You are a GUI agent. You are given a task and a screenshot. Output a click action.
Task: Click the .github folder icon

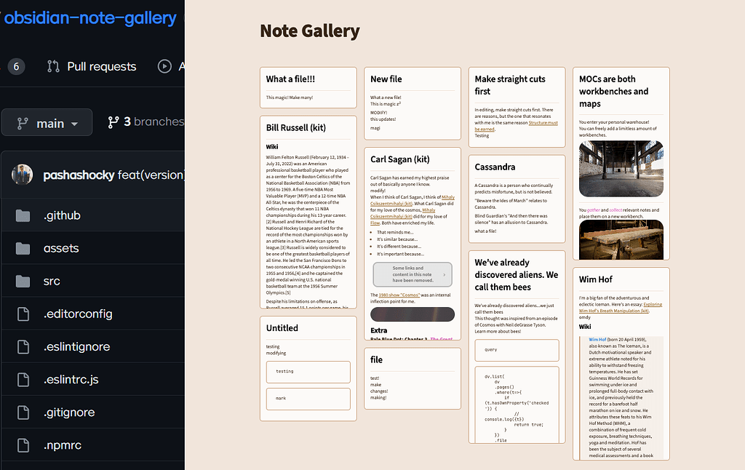23,215
